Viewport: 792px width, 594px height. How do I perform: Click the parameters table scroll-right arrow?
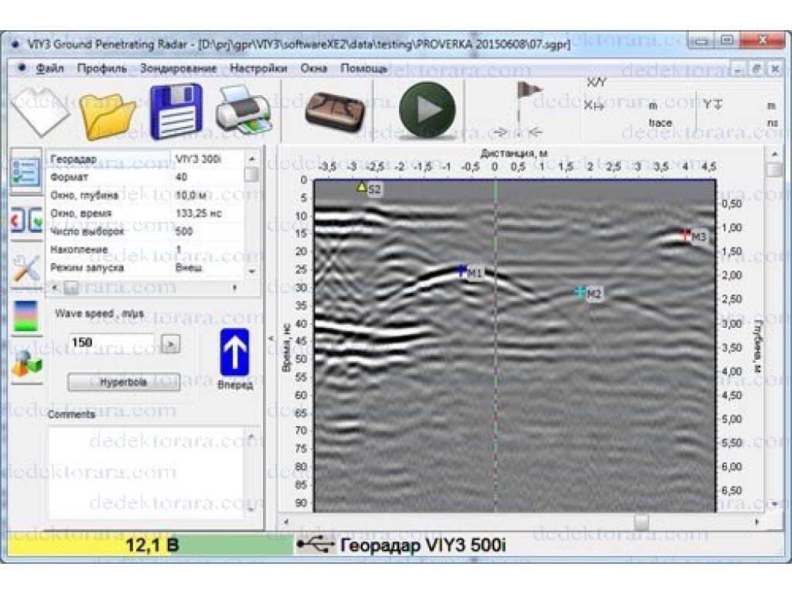(x=235, y=288)
